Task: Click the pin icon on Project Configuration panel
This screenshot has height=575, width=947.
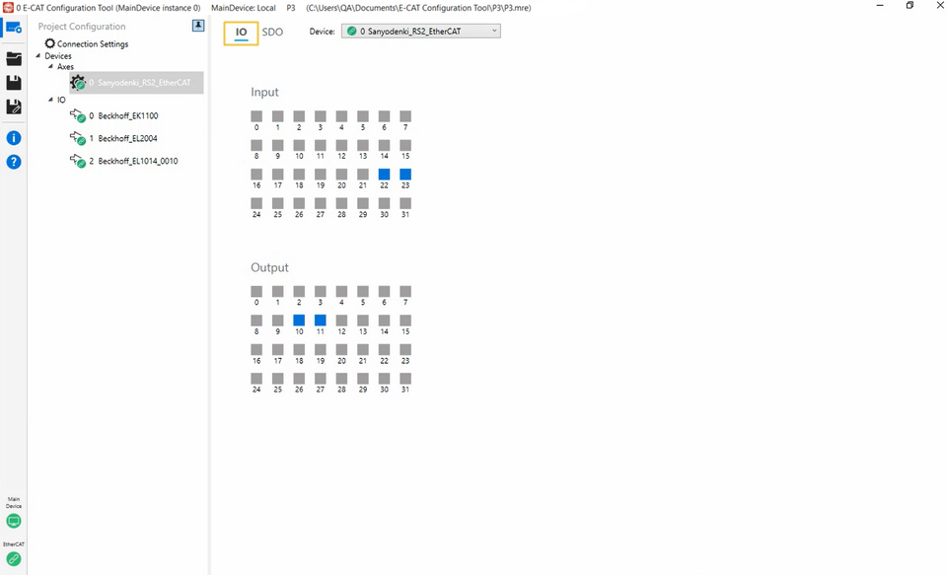Action: 198,27
